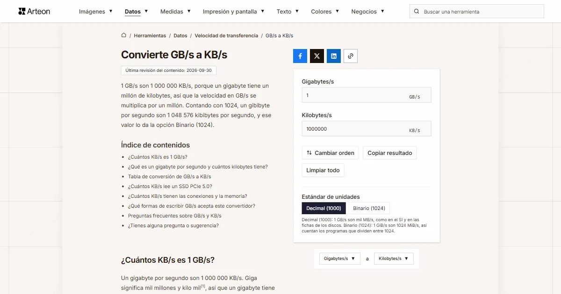The height and width of the screenshot is (294, 561).
Task: Share page on X
Action: tap(317, 56)
